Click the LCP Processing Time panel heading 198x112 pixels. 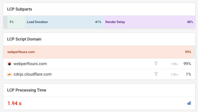[x=27, y=90]
